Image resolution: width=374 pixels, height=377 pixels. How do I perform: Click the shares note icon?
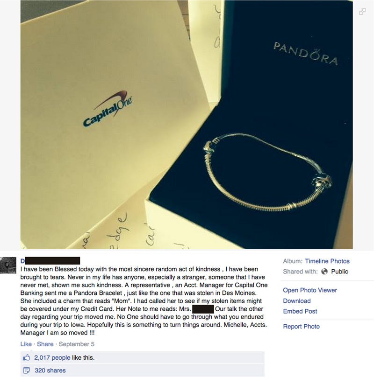pyautogui.click(x=26, y=370)
